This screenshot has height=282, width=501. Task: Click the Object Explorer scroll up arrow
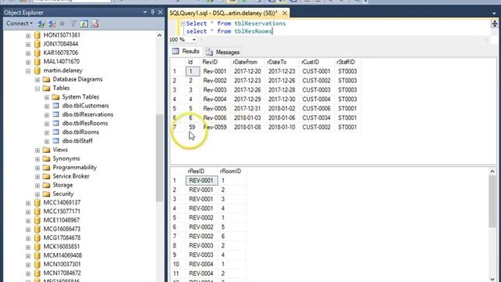[160, 35]
